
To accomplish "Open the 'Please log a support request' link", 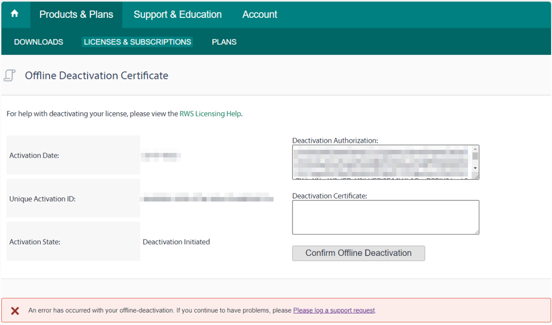I will point(334,311).
